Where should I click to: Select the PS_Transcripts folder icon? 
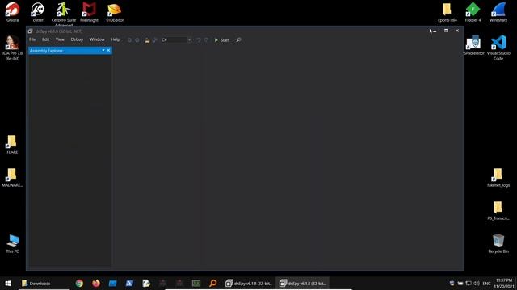click(x=498, y=211)
